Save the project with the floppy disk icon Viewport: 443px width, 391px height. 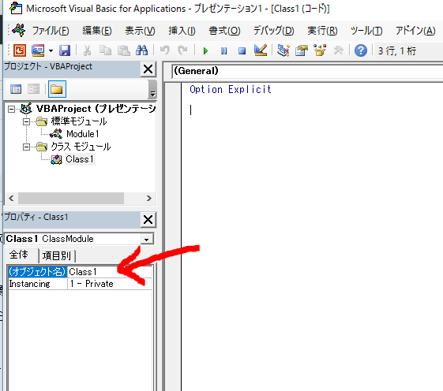point(65,50)
